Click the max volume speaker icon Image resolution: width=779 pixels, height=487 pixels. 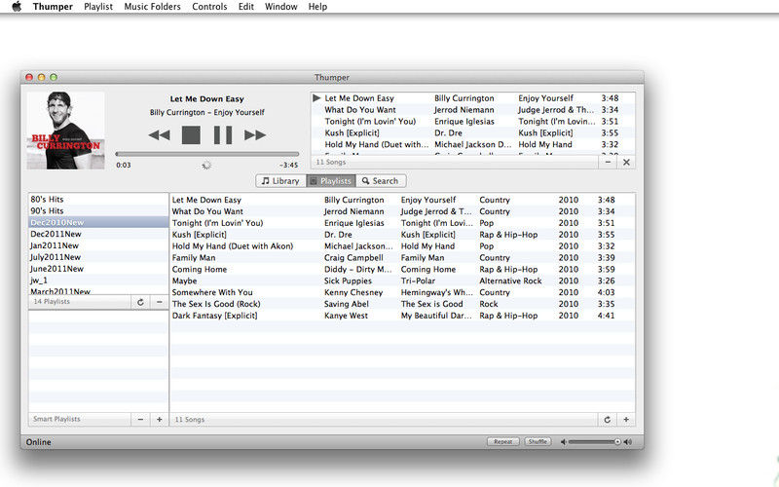(628, 442)
